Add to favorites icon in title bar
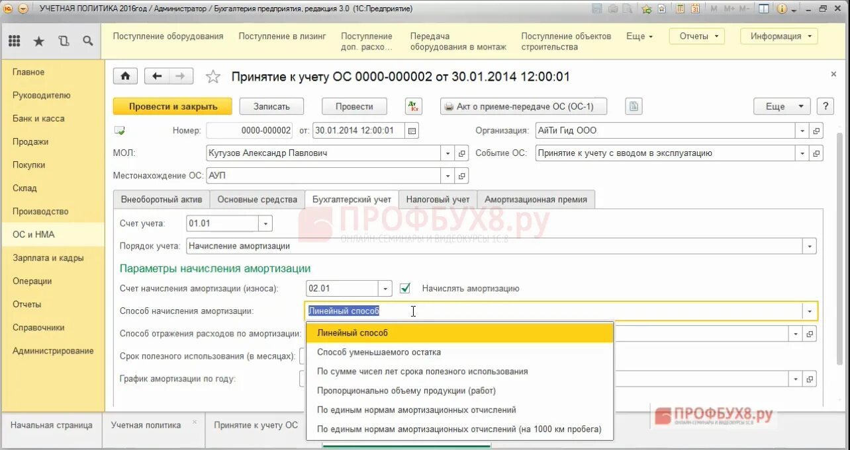 646,9
